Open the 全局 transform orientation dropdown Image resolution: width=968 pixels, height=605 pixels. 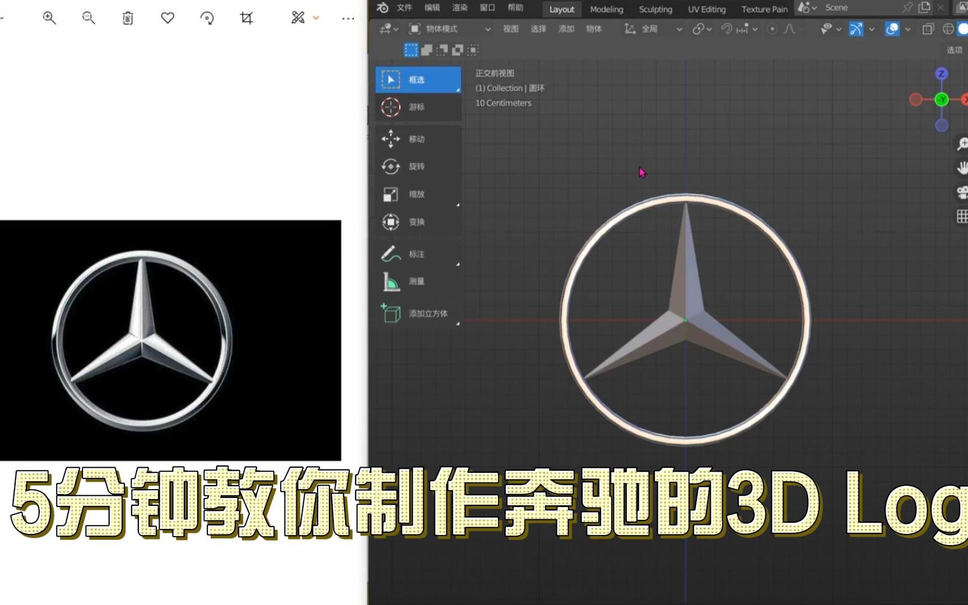(653, 29)
